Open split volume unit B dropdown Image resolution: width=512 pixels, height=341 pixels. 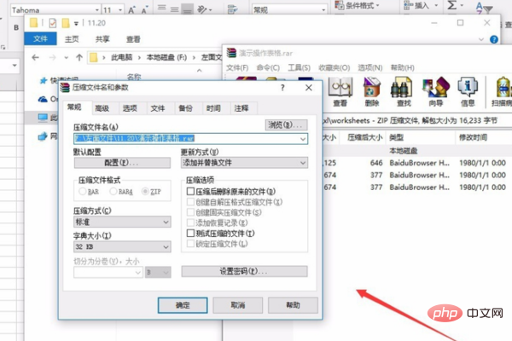(158, 272)
